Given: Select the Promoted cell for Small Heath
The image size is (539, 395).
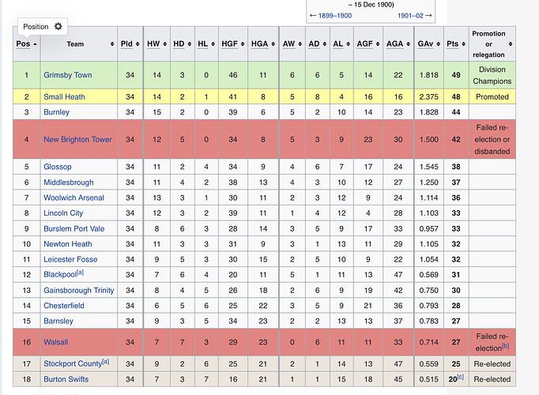Looking at the screenshot, I should [492, 97].
